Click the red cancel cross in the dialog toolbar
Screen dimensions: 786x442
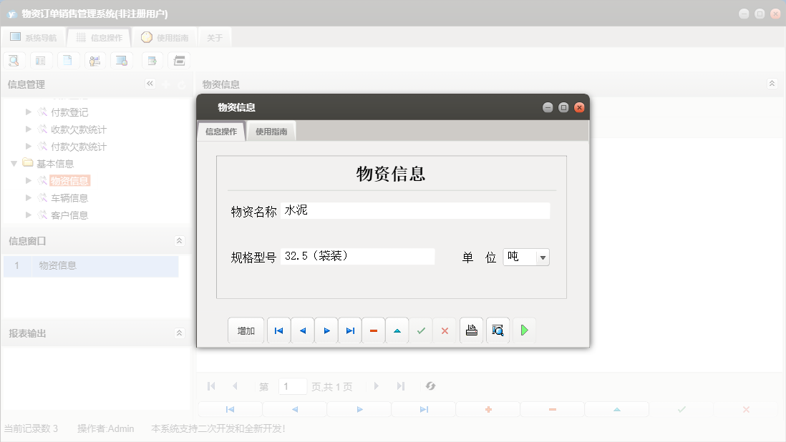445,330
